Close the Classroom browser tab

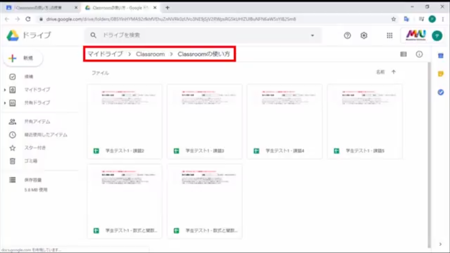(x=76, y=8)
